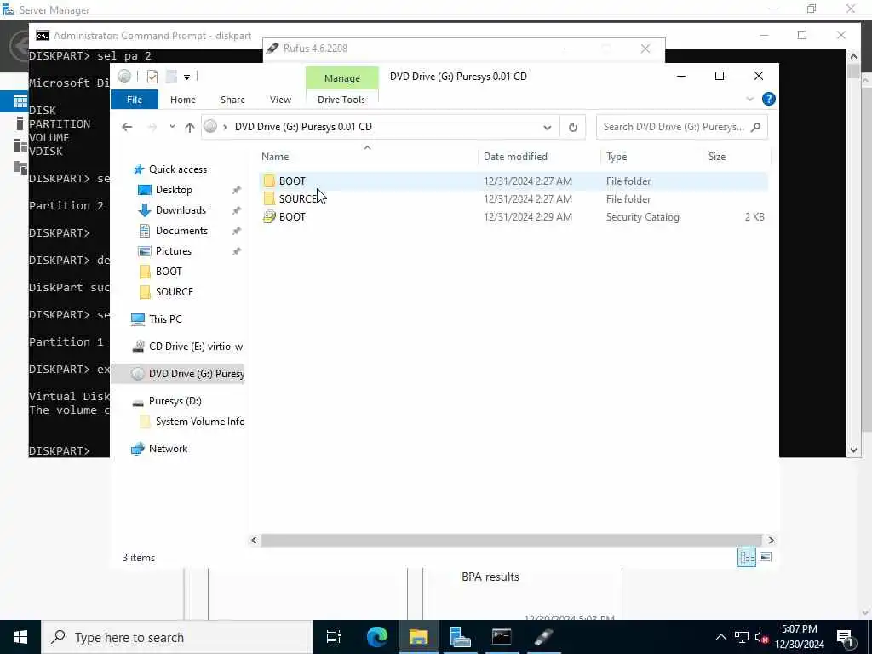The height and width of the screenshot is (654, 872).
Task: Open the recent locations dropdown arrow
Action: [x=172, y=127]
